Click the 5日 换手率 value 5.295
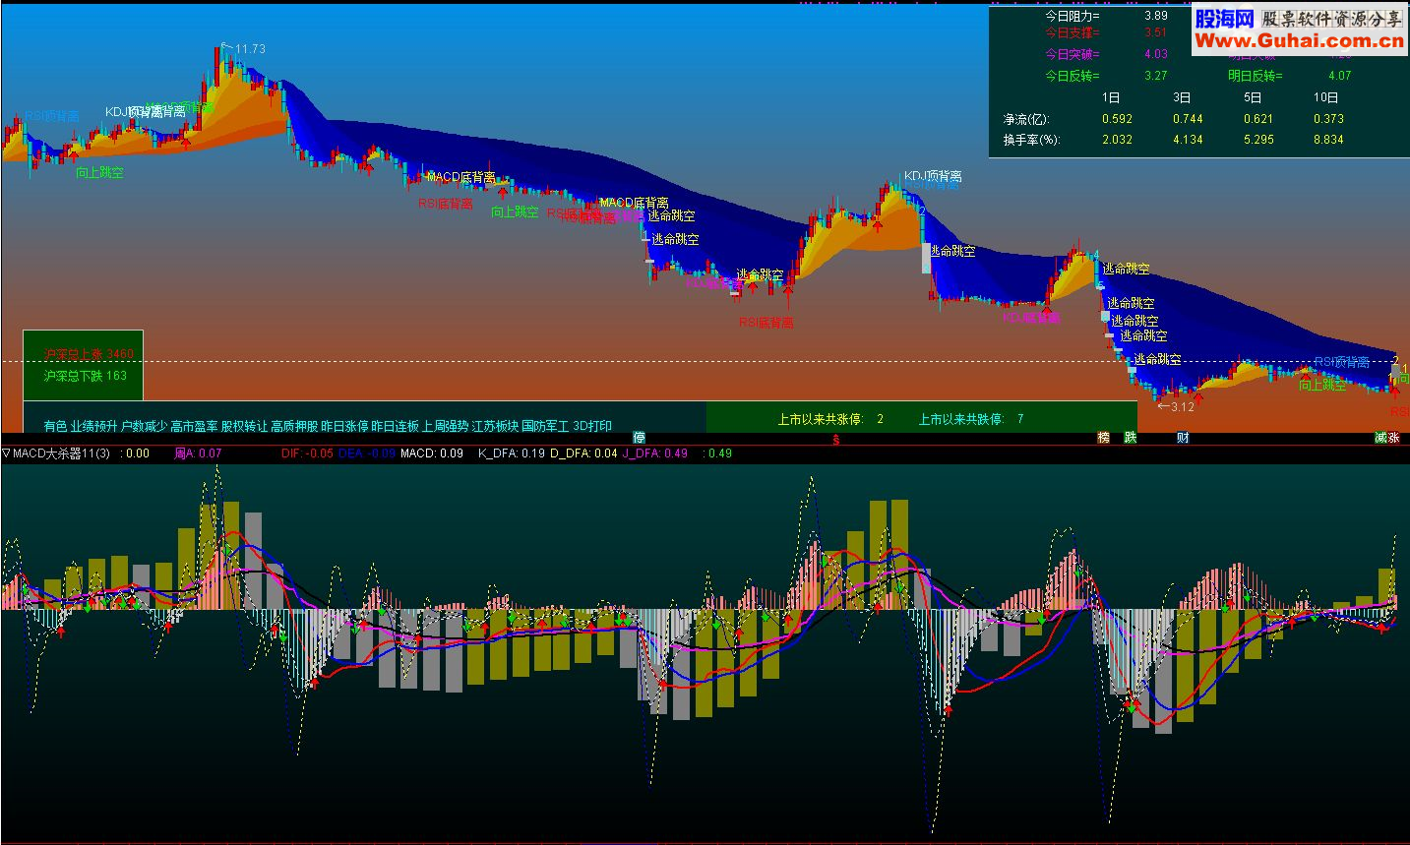This screenshot has width=1410, height=845. point(1258,140)
